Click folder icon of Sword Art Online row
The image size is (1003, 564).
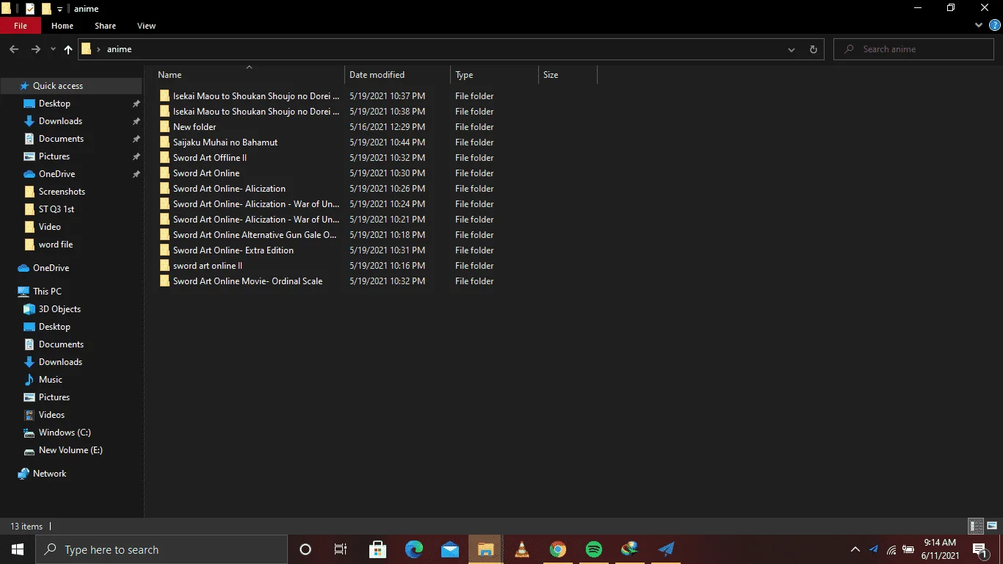(164, 173)
